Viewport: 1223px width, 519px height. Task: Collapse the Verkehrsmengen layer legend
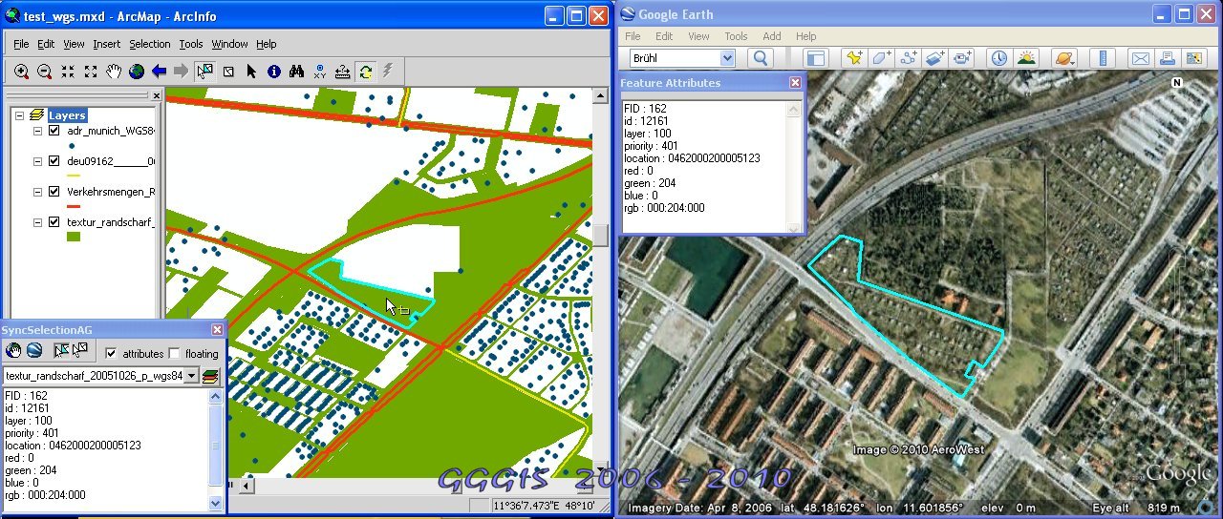pos(37,192)
